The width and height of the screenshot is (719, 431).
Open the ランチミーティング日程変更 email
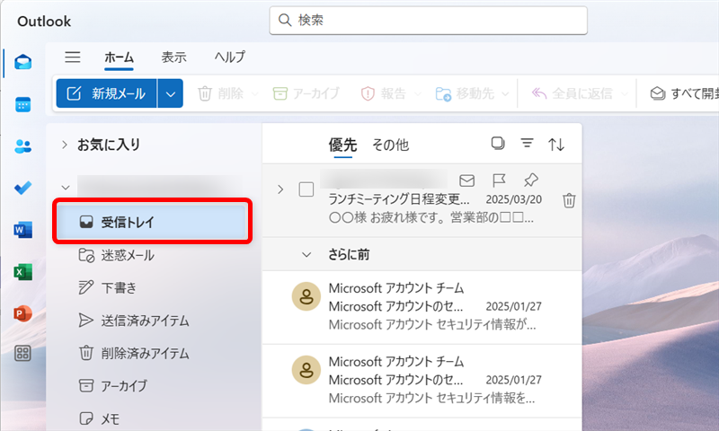click(x=422, y=200)
